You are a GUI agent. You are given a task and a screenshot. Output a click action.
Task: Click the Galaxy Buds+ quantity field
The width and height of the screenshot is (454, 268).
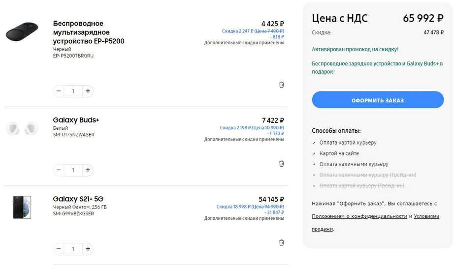[73, 170]
